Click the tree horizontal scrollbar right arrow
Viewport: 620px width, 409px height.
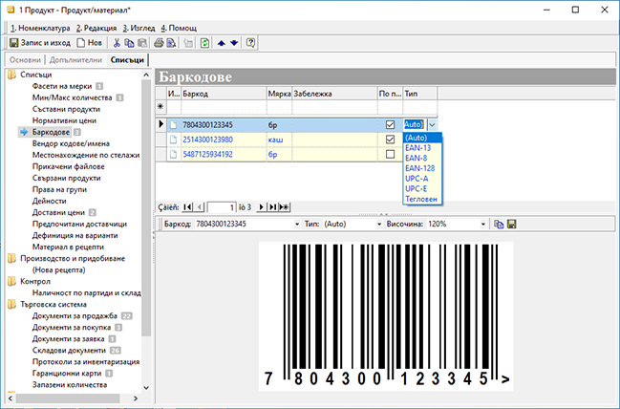(136, 398)
